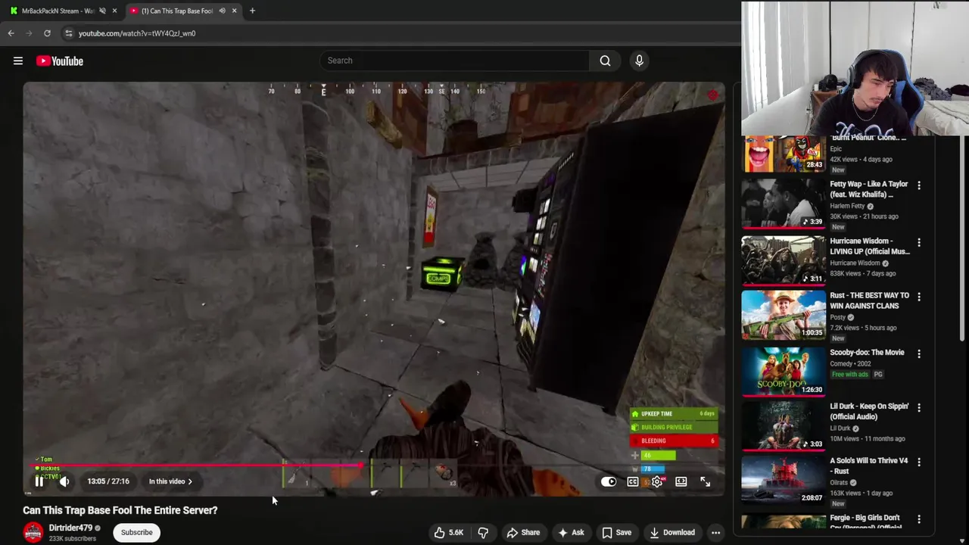Open options menu for Fergie Big Girls video
The height and width of the screenshot is (545, 969).
coord(919,519)
